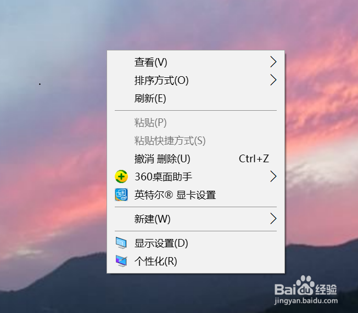Open 个性化(R) from the menu
The width and height of the screenshot is (358, 313).
(195, 261)
